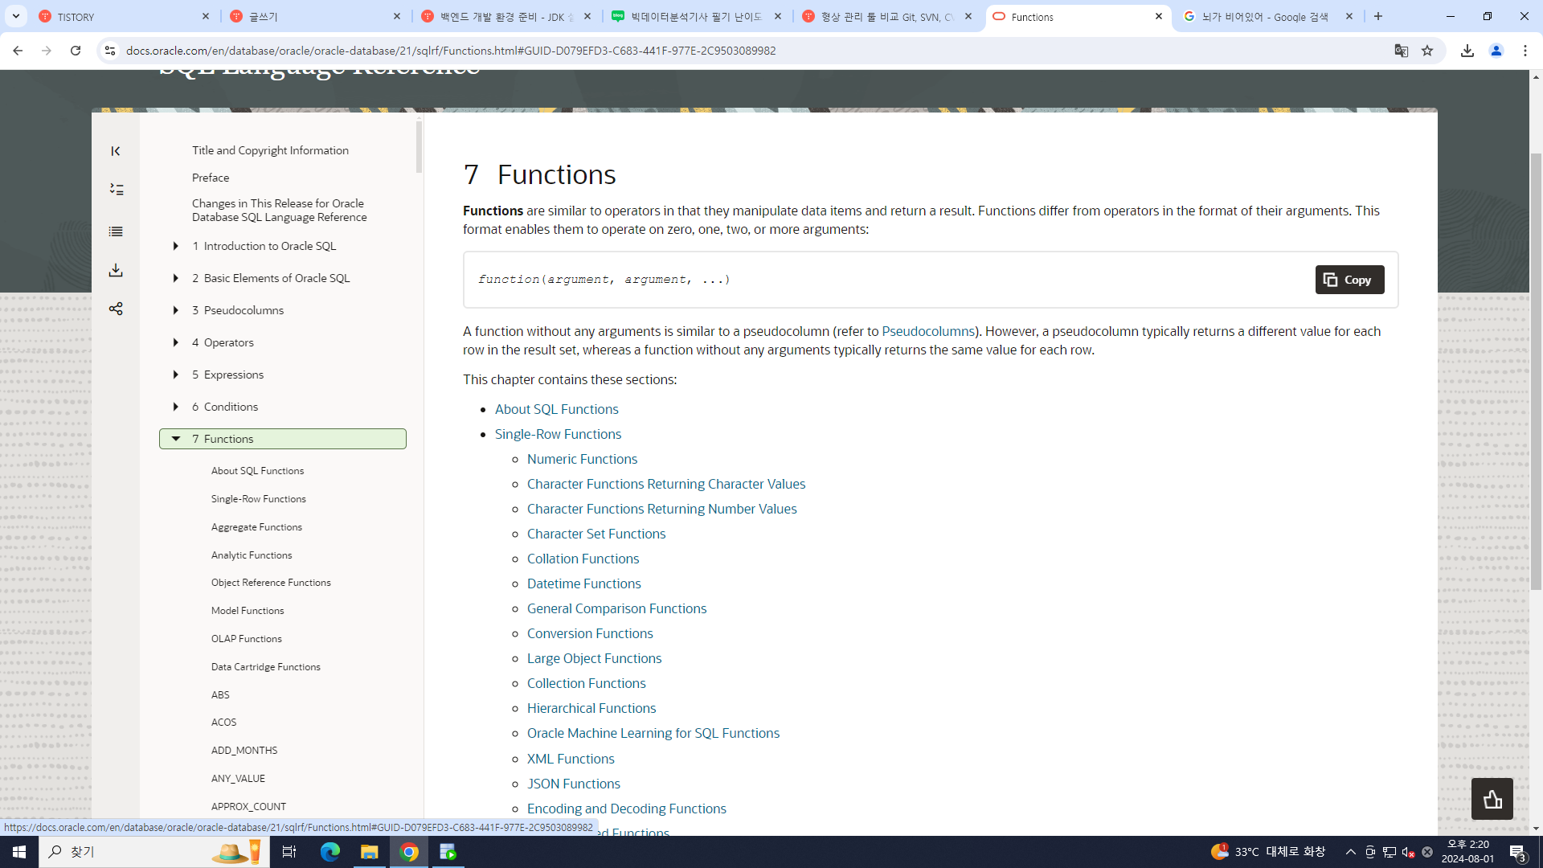Expand the 6 Conditions chapter

175,407
